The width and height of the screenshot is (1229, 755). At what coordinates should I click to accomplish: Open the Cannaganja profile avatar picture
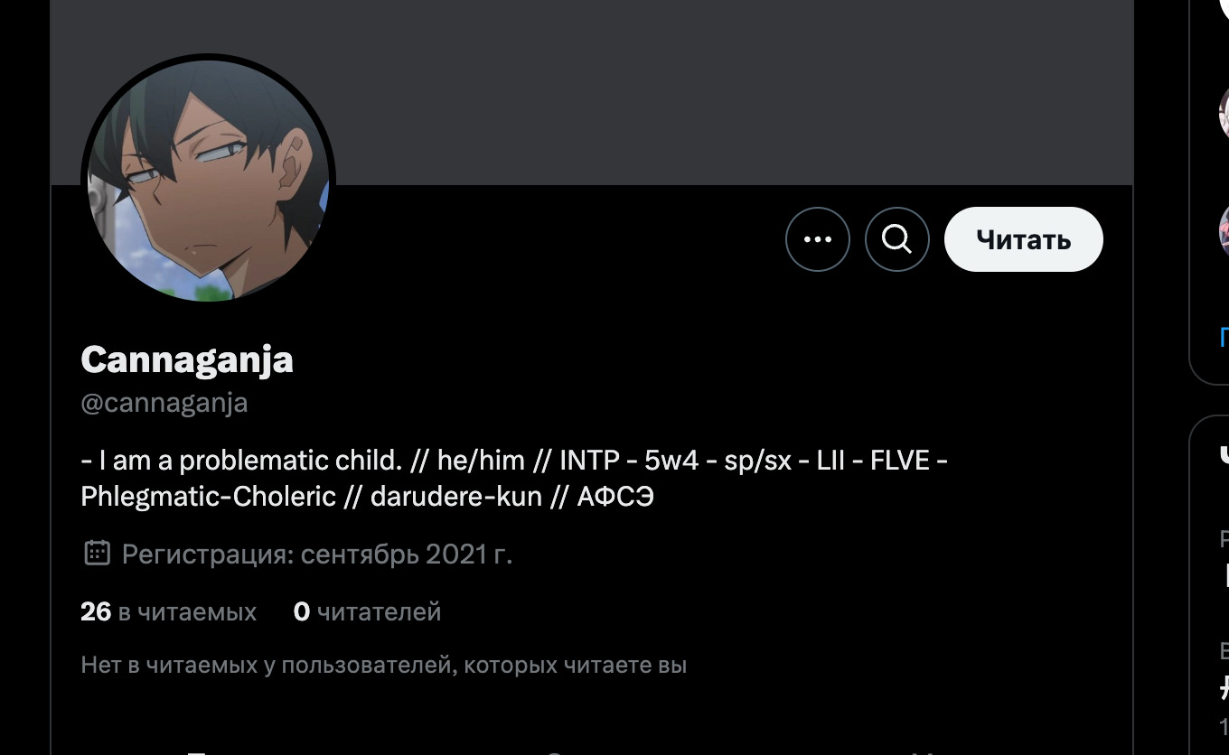[x=209, y=178]
